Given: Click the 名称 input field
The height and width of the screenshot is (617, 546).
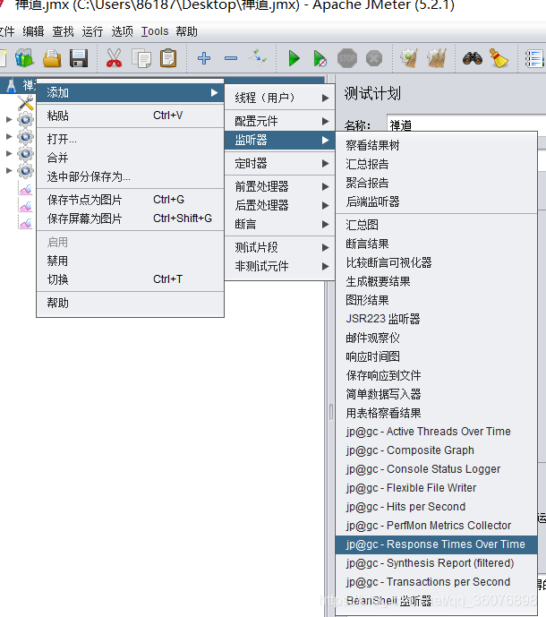Looking at the screenshot, I should click(466, 124).
